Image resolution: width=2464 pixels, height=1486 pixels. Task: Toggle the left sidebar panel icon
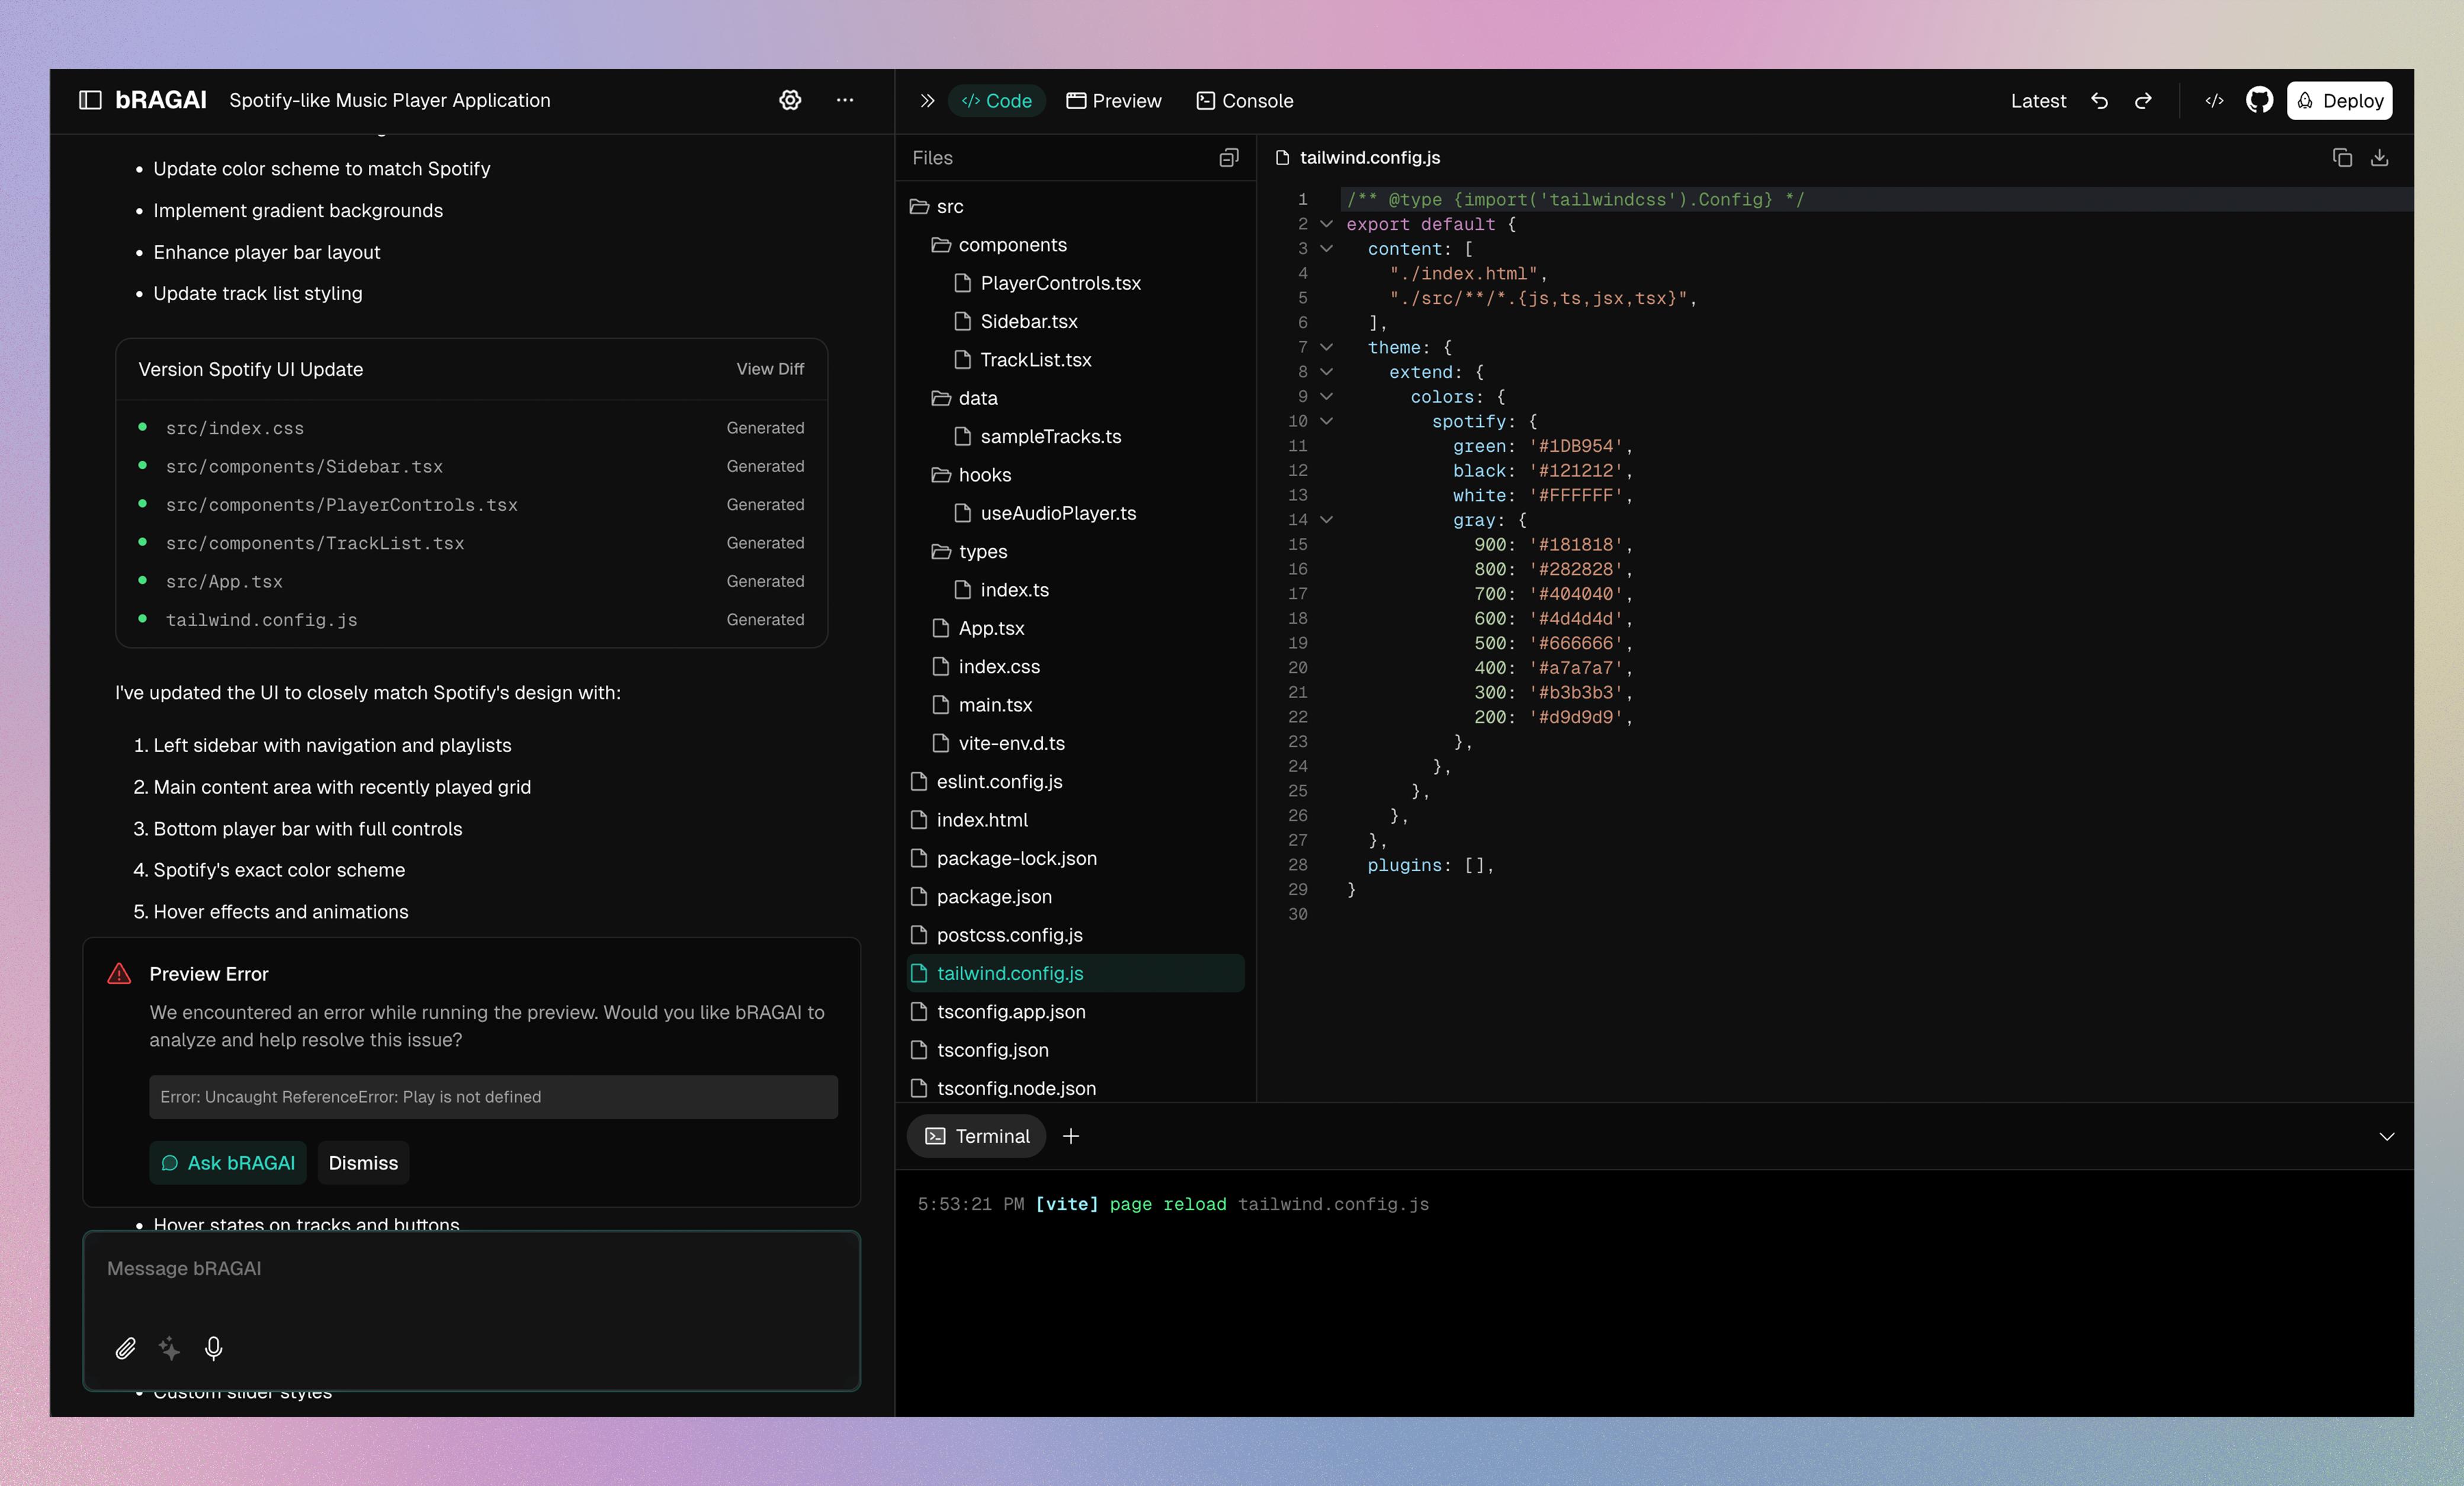[x=90, y=100]
